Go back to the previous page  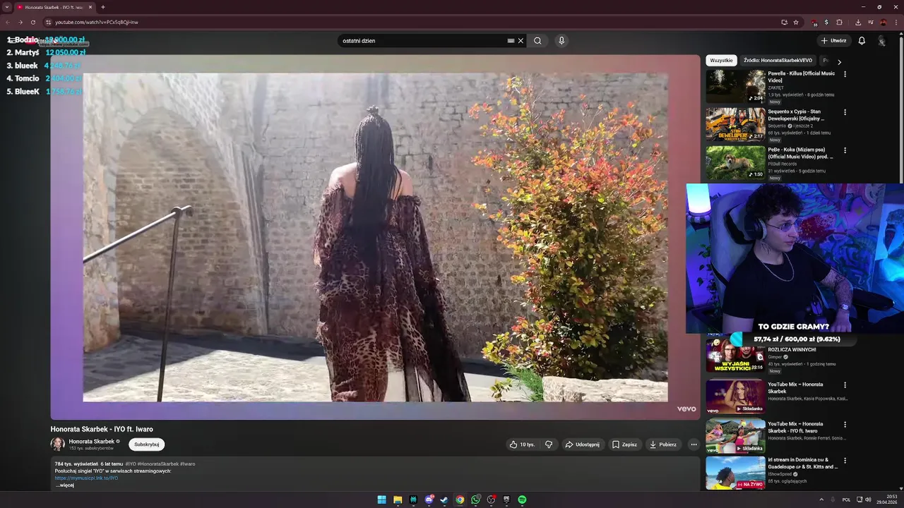tap(8, 22)
